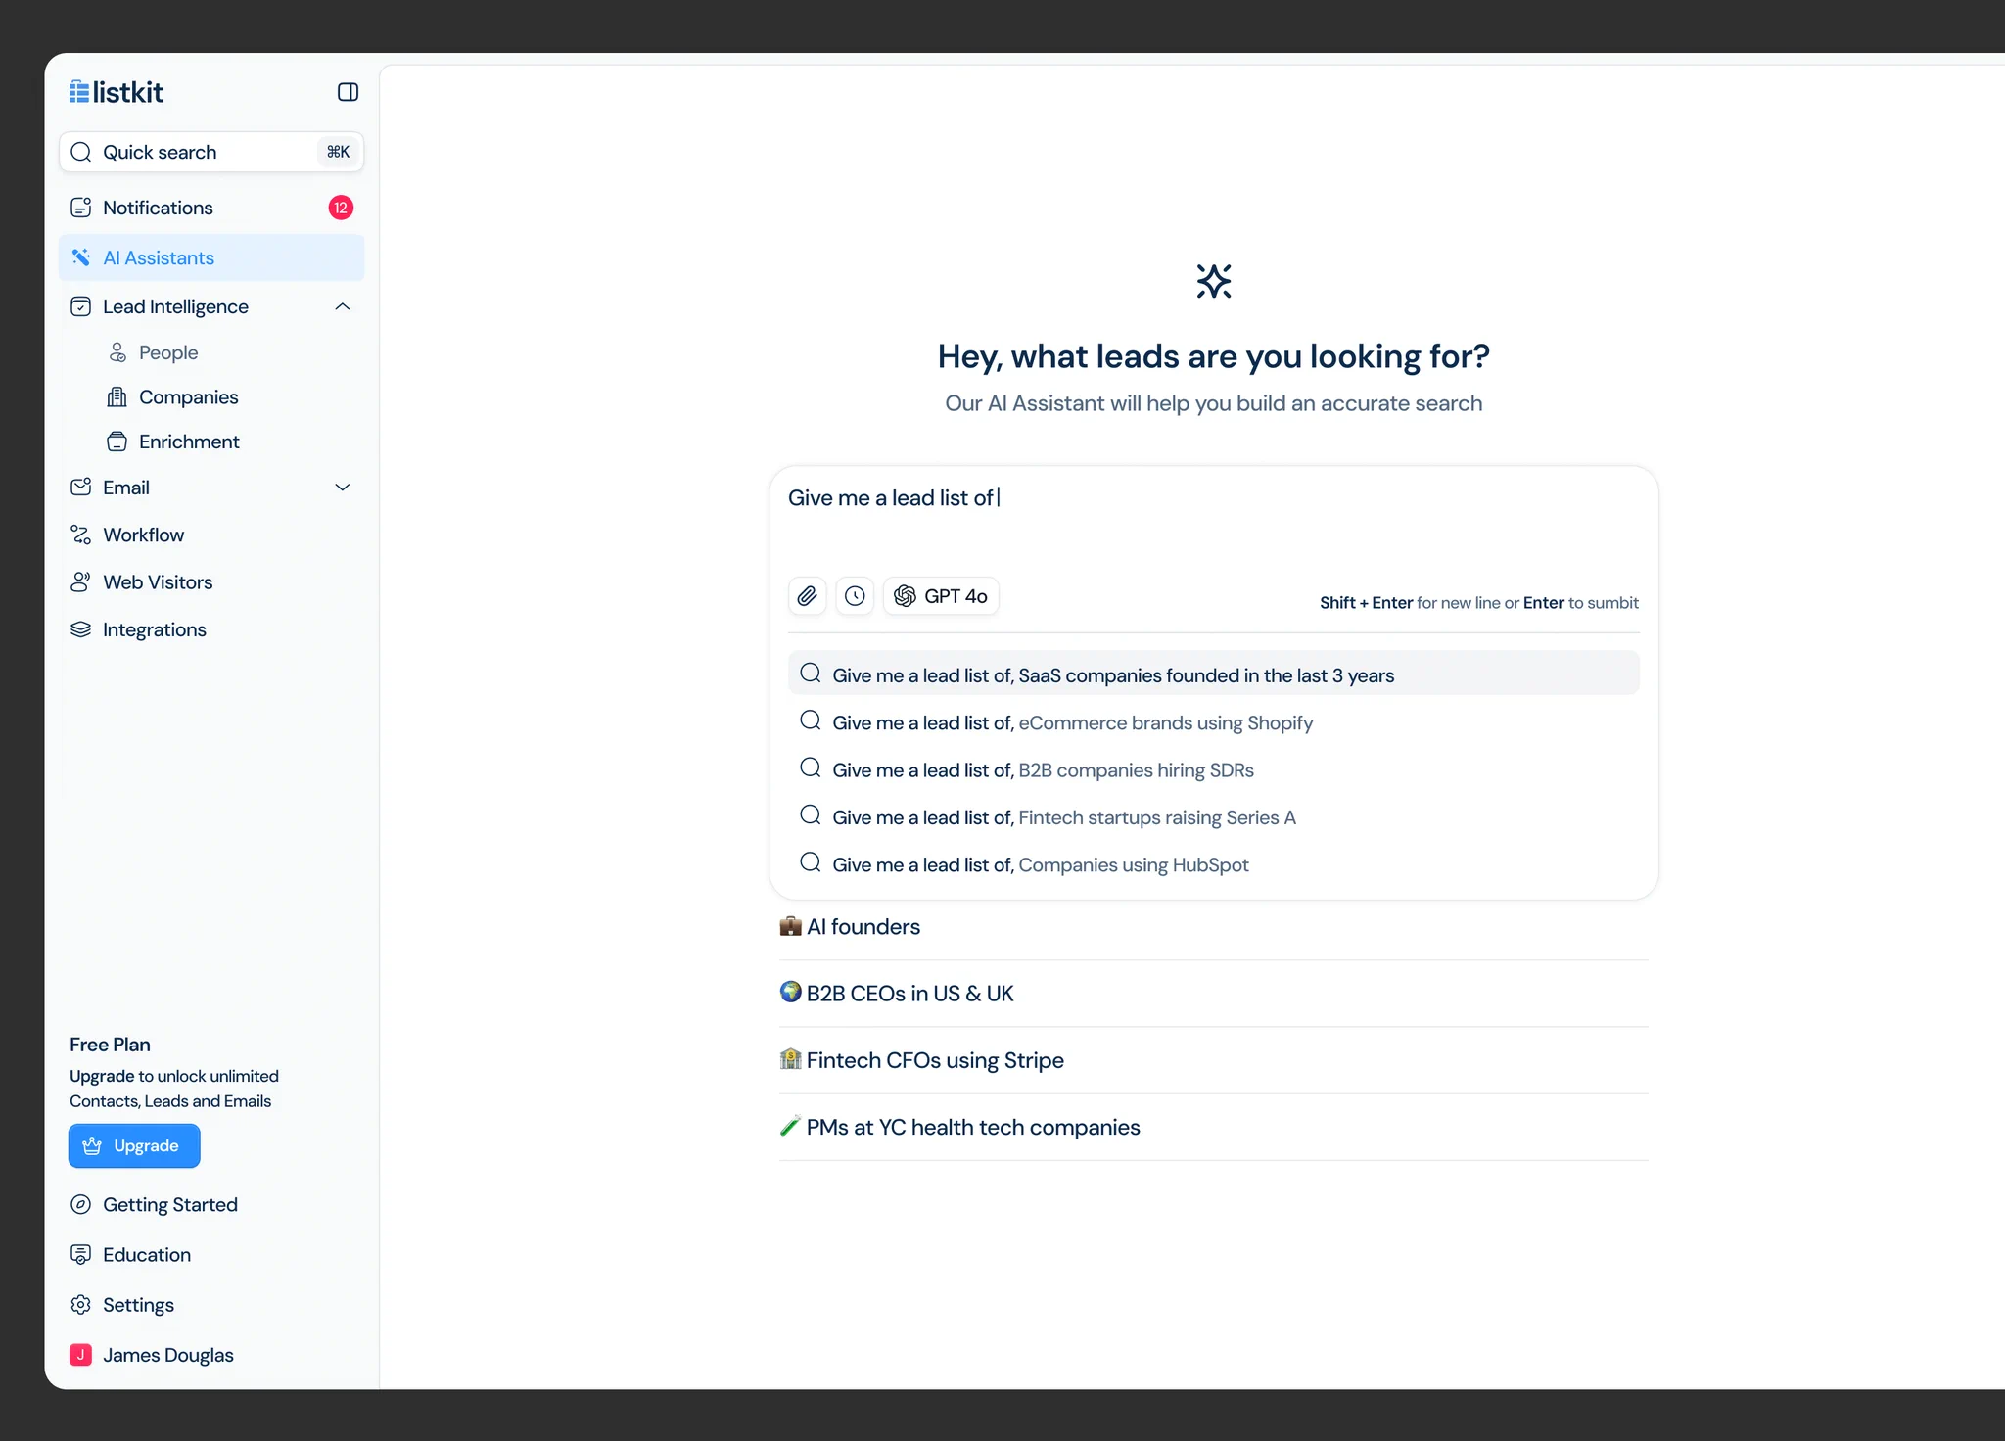2005x1441 pixels.
Task: Select the B2B CEOs in US & UK preset
Action: tap(1214, 994)
